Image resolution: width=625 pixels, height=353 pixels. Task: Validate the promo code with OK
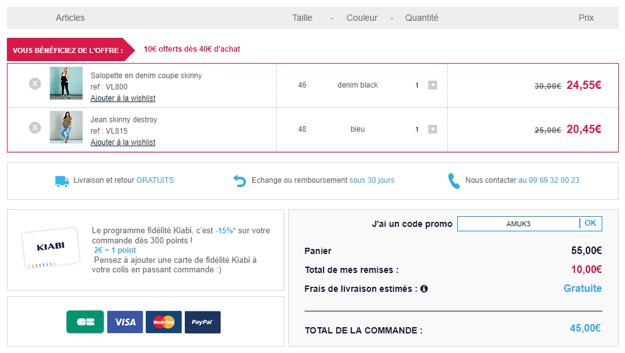[x=591, y=224]
